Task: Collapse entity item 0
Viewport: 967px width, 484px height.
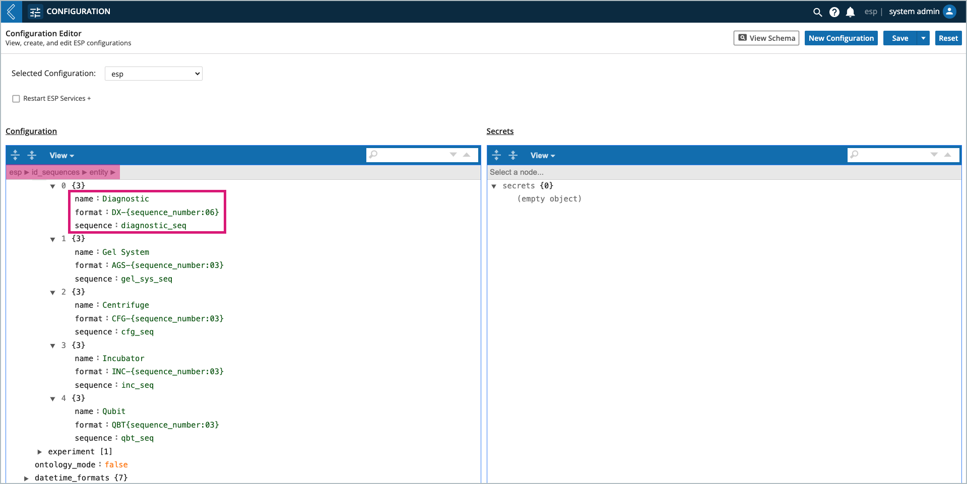Action: [52, 186]
